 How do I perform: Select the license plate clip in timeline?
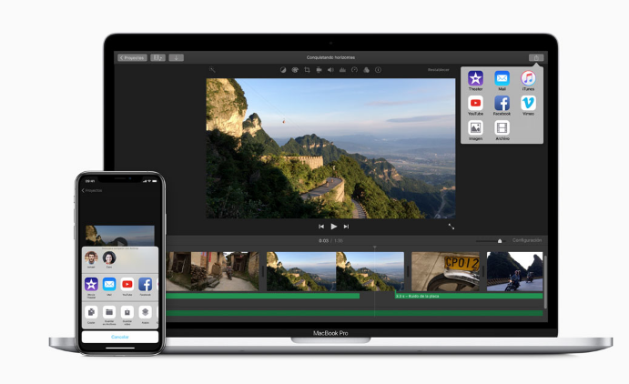pyautogui.click(x=445, y=271)
